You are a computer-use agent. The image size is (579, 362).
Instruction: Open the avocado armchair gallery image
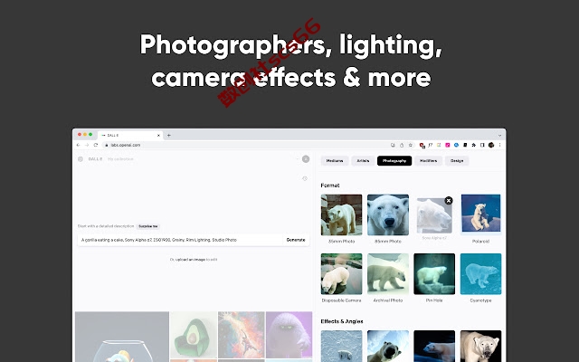click(194, 335)
